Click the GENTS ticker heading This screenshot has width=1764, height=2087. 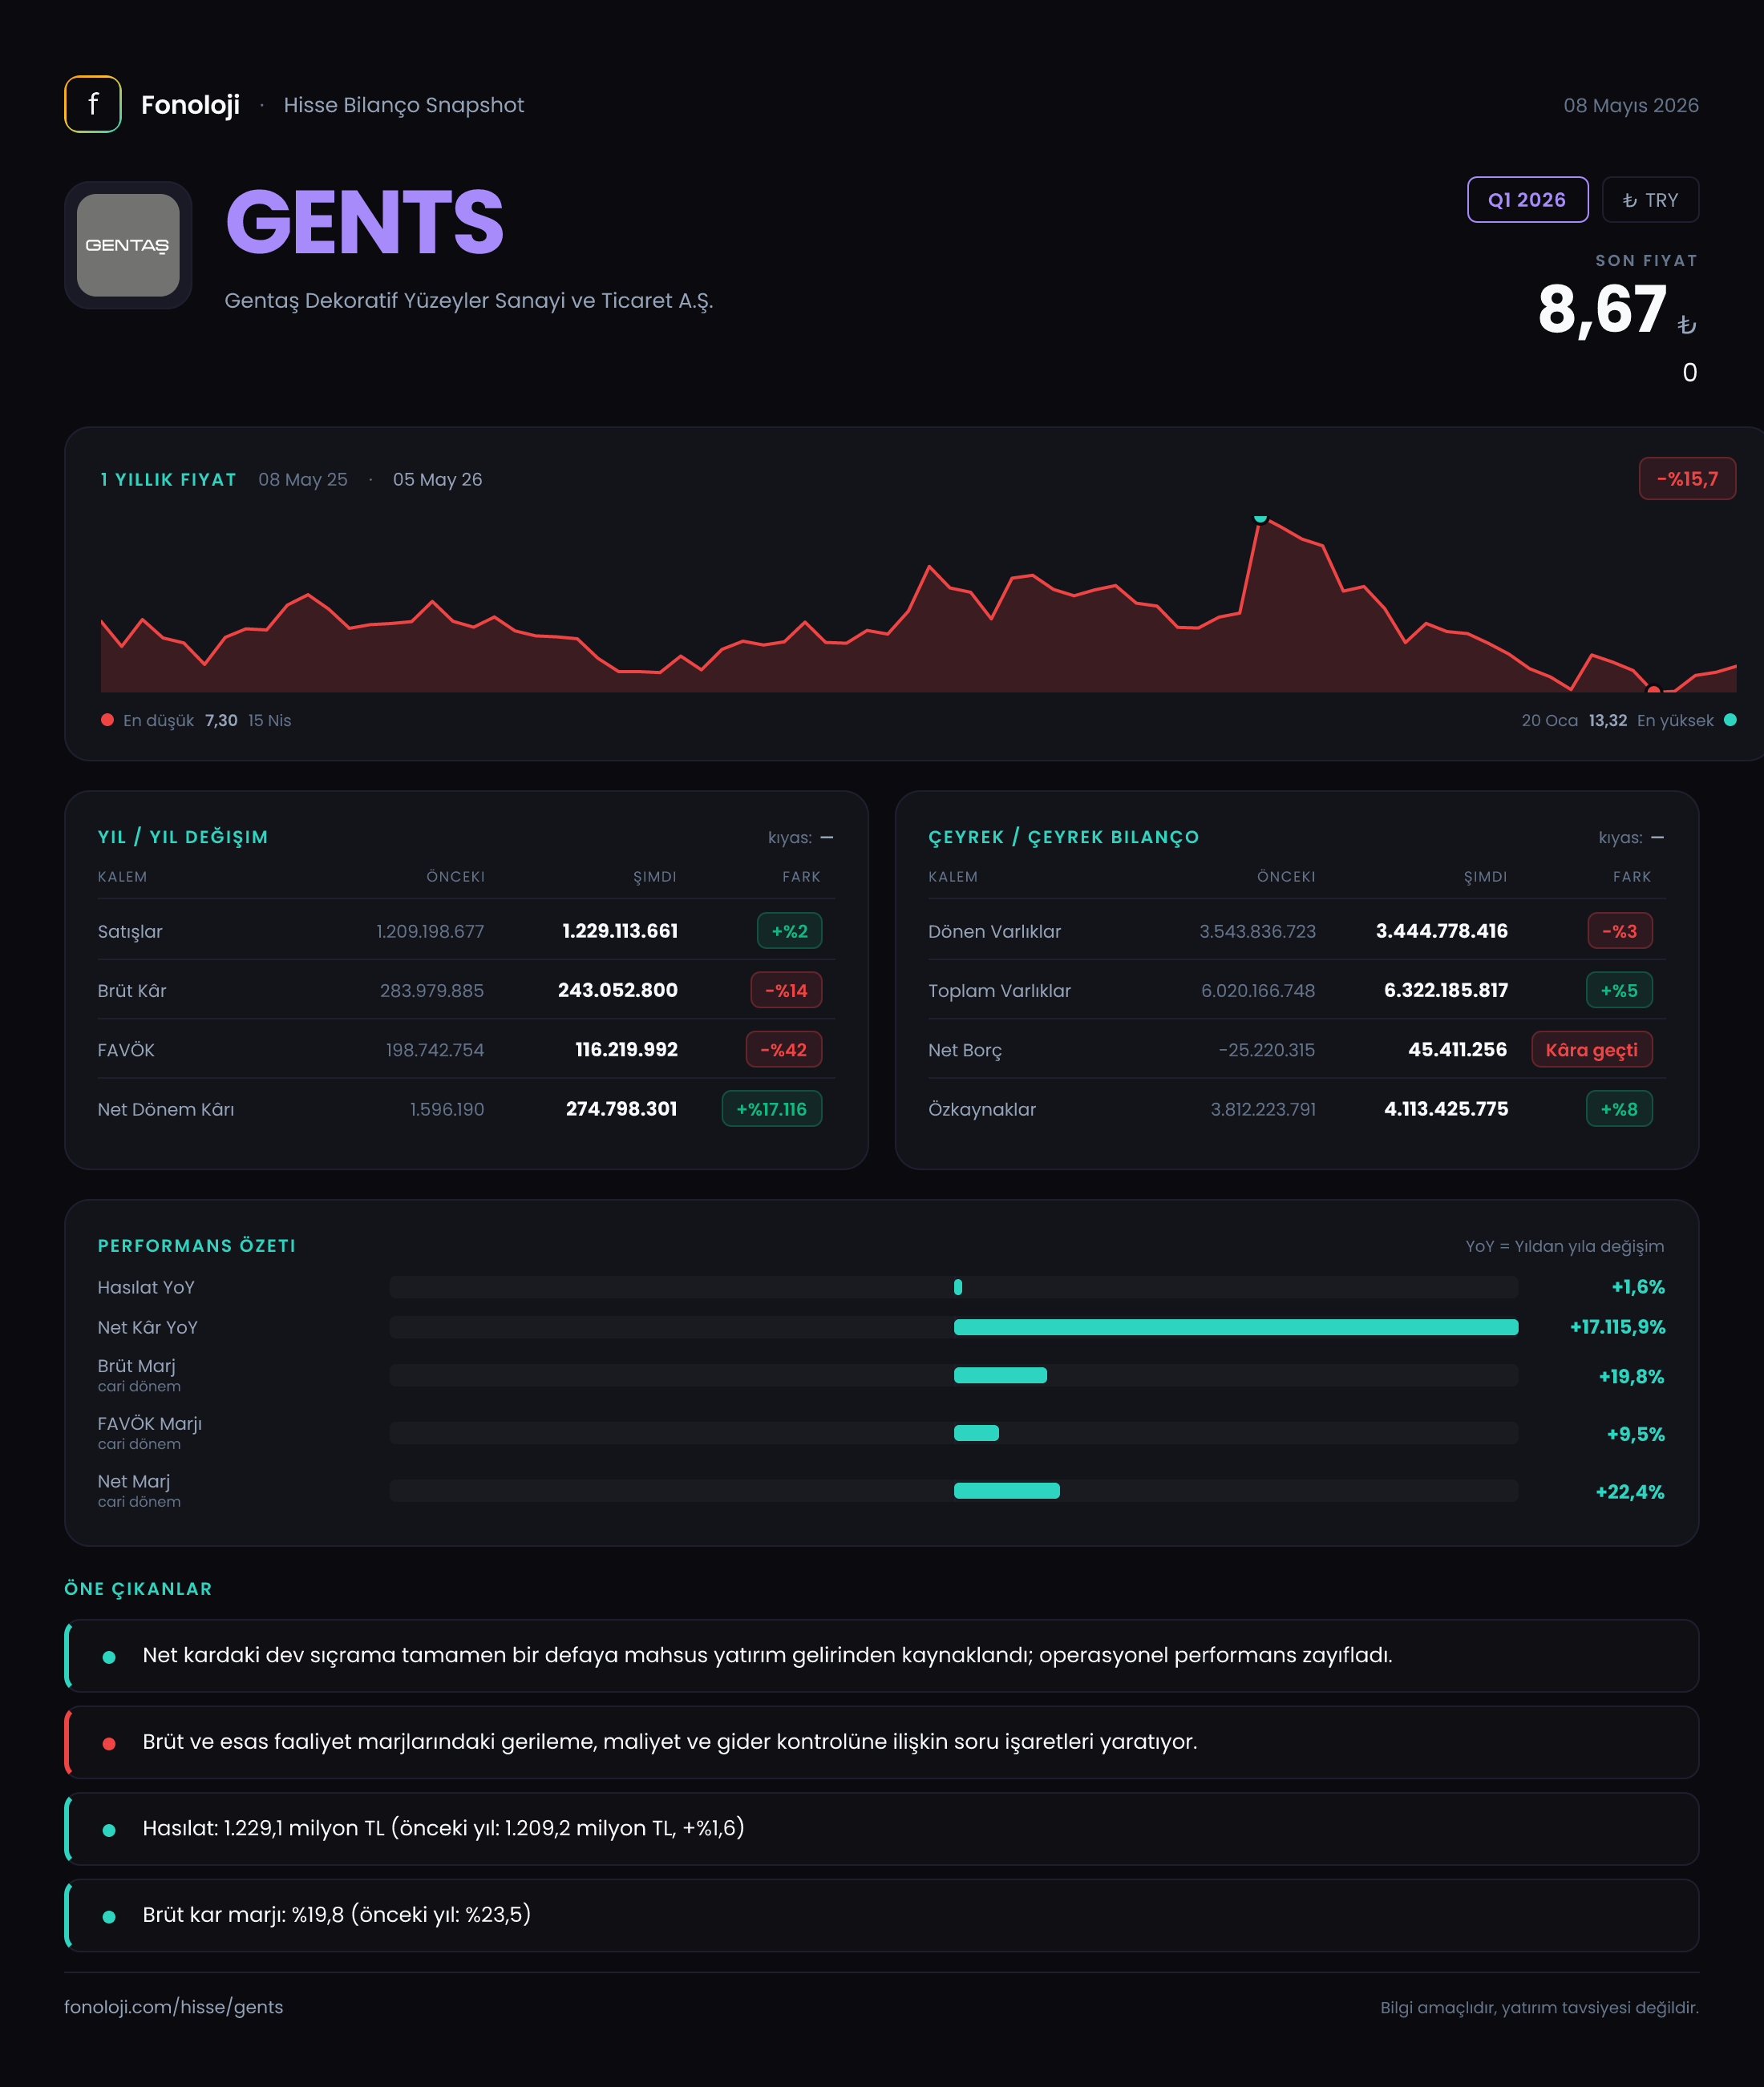365,222
